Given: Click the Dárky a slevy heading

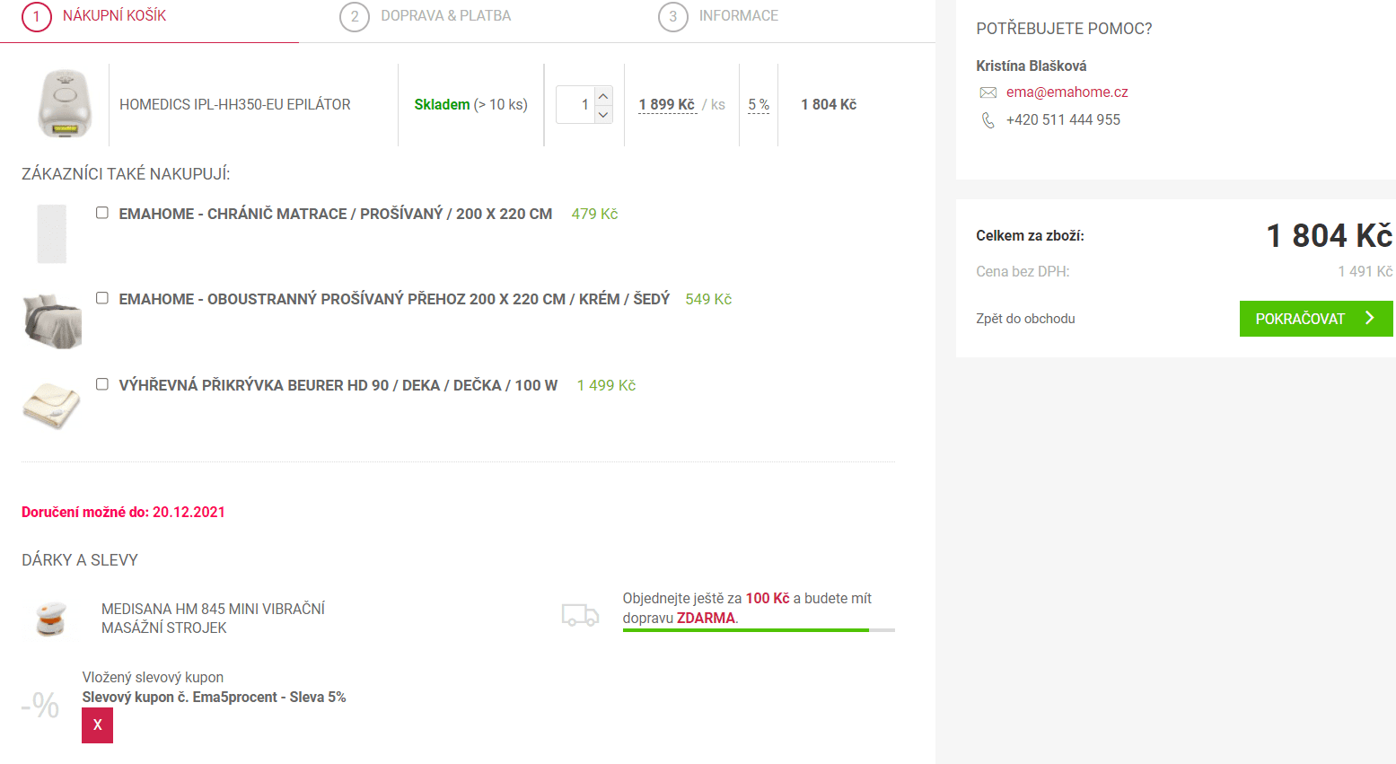Looking at the screenshot, I should (x=80, y=560).
